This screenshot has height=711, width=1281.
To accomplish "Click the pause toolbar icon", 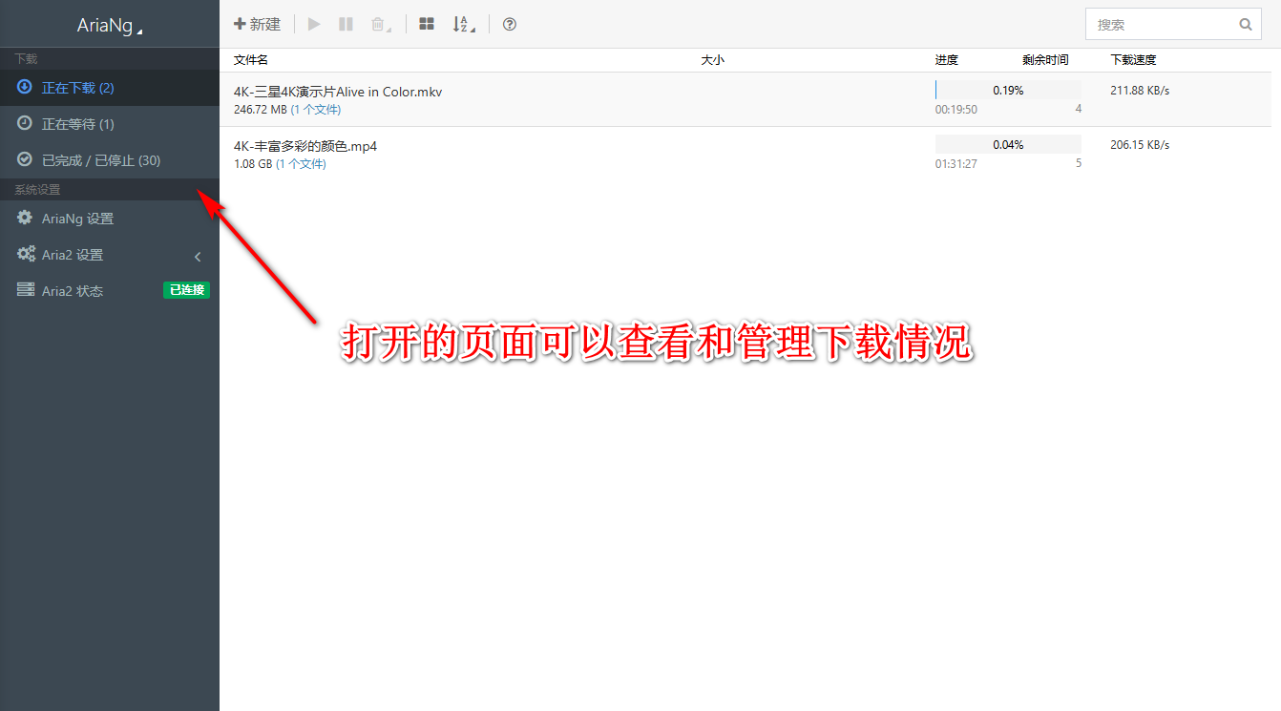I will [x=346, y=24].
